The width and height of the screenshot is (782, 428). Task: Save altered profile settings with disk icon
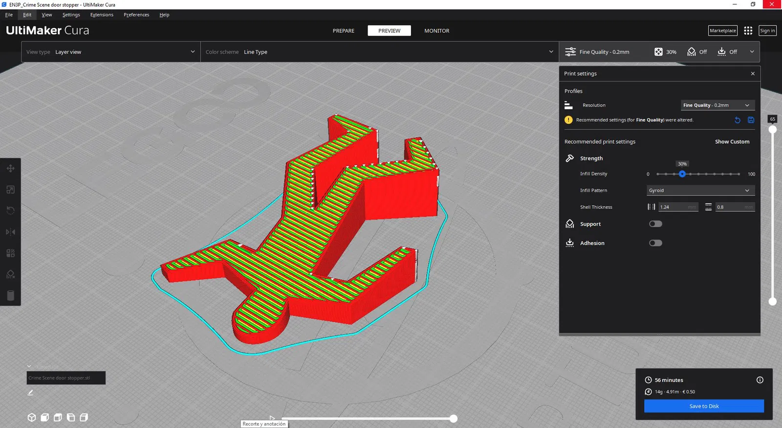pyautogui.click(x=751, y=120)
